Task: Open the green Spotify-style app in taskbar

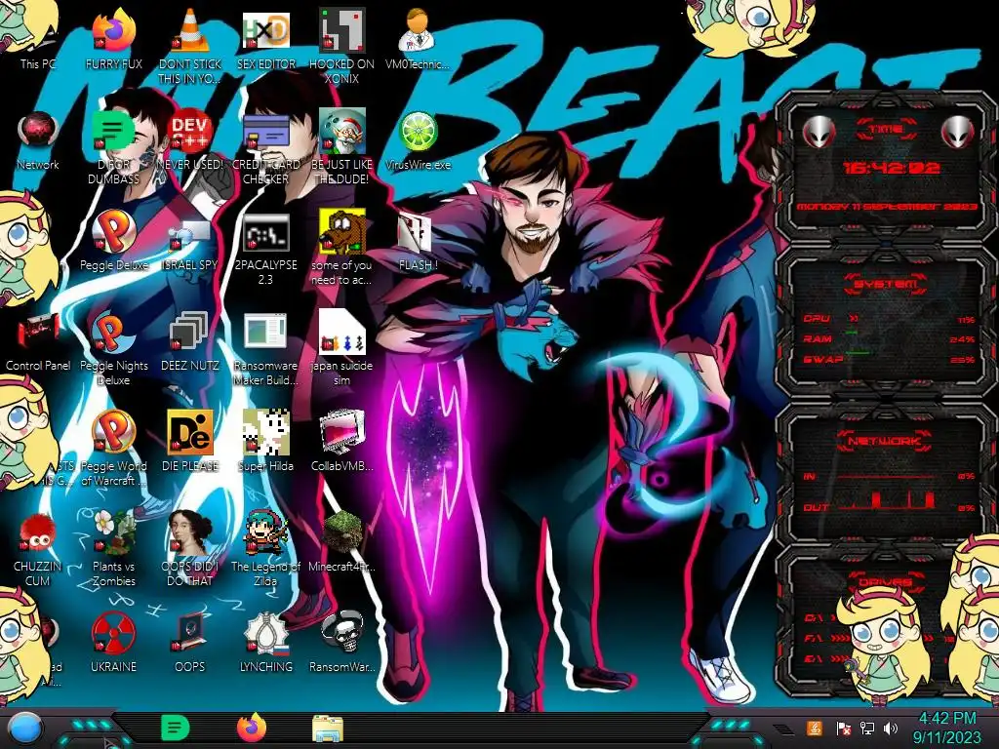Action: pos(176,728)
